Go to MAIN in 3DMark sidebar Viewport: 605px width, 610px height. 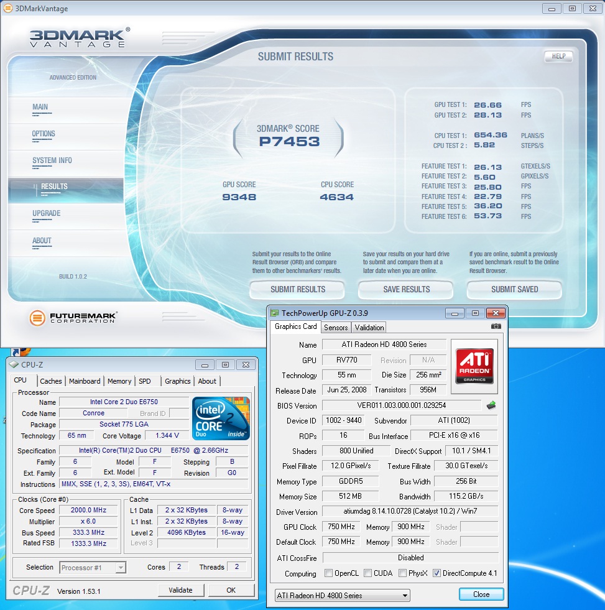pyautogui.click(x=66, y=110)
